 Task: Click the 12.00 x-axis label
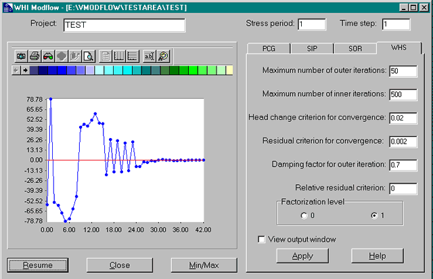click(x=91, y=230)
